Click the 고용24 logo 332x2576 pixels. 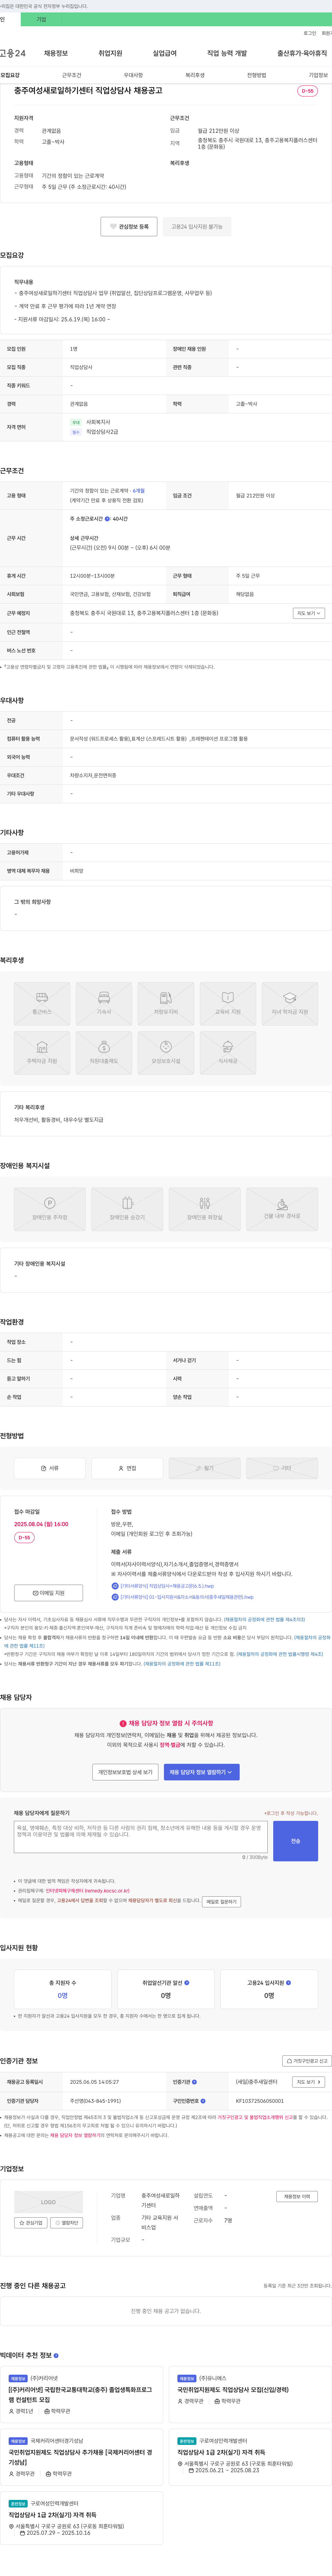pos(13,53)
